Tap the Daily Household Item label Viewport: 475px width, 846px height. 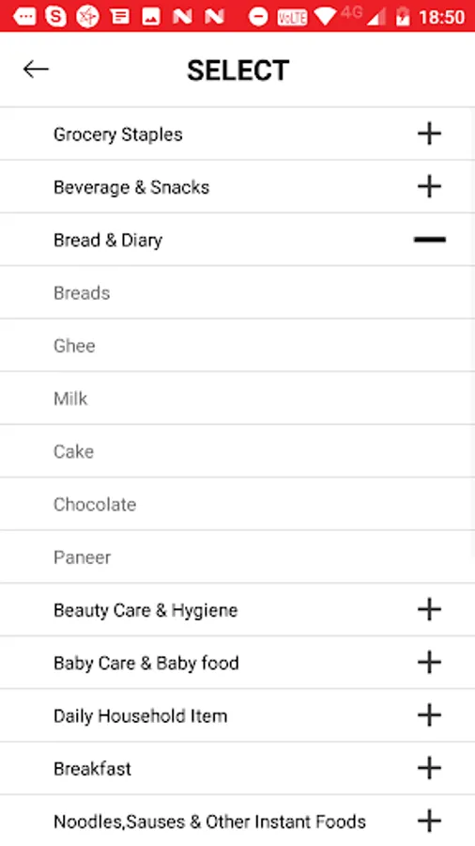140,716
